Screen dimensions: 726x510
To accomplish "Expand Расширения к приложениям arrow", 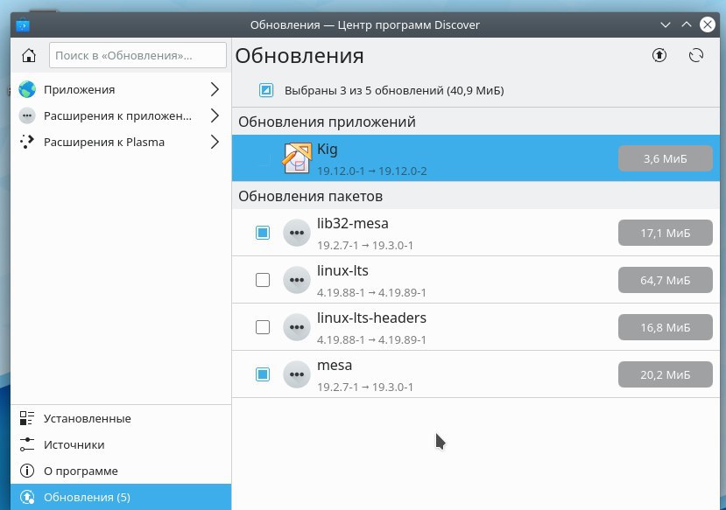I will [215, 115].
